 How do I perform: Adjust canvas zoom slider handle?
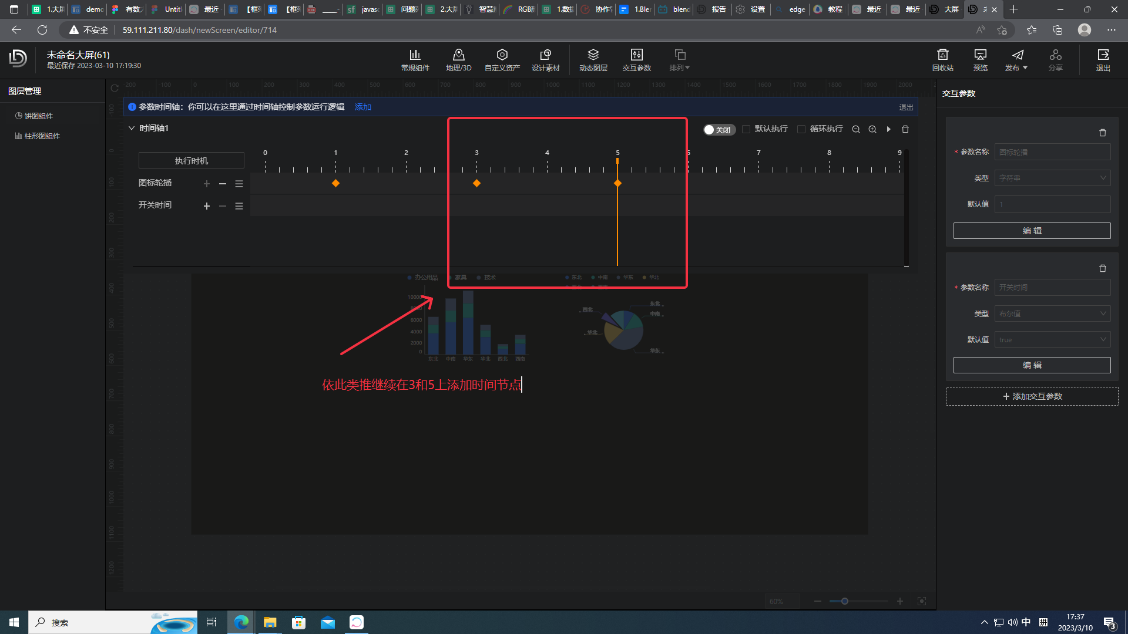tap(844, 601)
